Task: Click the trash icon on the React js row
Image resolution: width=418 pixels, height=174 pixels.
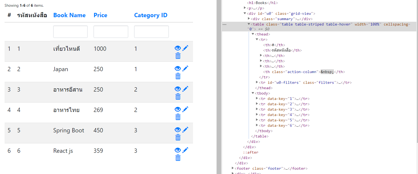Action: tap(178, 158)
